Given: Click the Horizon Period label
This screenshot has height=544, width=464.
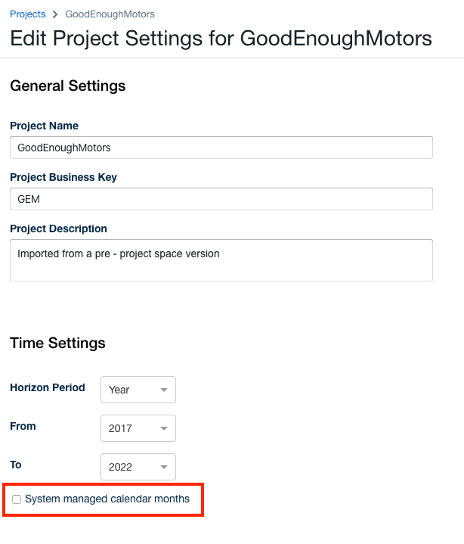Looking at the screenshot, I should click(47, 387).
